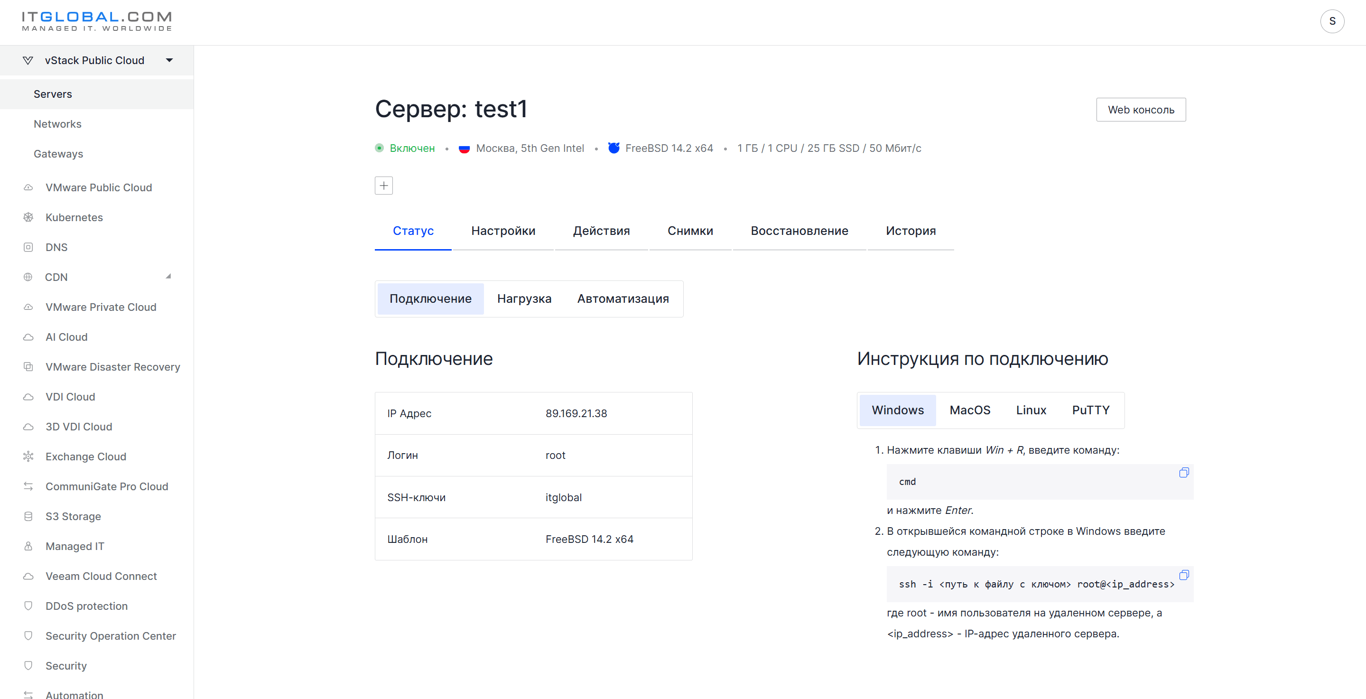Click the SSH key name itglobal
1366x699 pixels.
click(x=563, y=497)
